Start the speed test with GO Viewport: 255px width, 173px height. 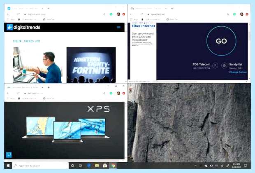pyautogui.click(x=221, y=41)
